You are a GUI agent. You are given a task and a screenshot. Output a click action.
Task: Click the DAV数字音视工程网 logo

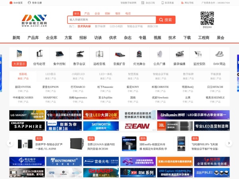(34, 21)
